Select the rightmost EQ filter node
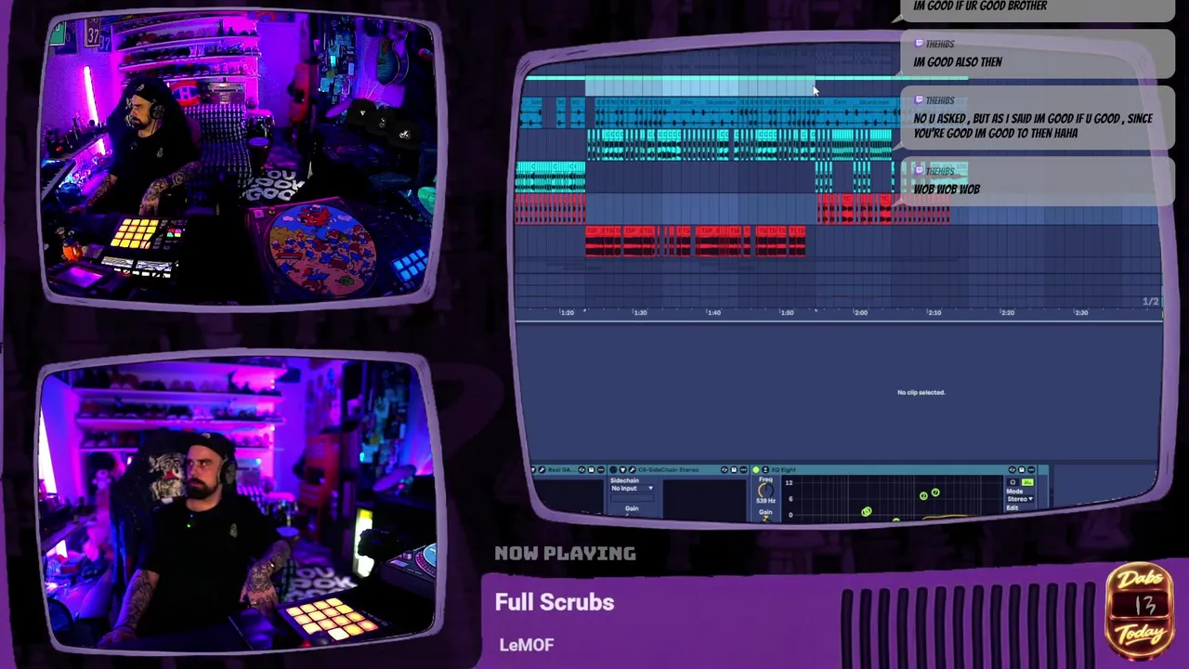The height and width of the screenshot is (669, 1189). [x=935, y=492]
